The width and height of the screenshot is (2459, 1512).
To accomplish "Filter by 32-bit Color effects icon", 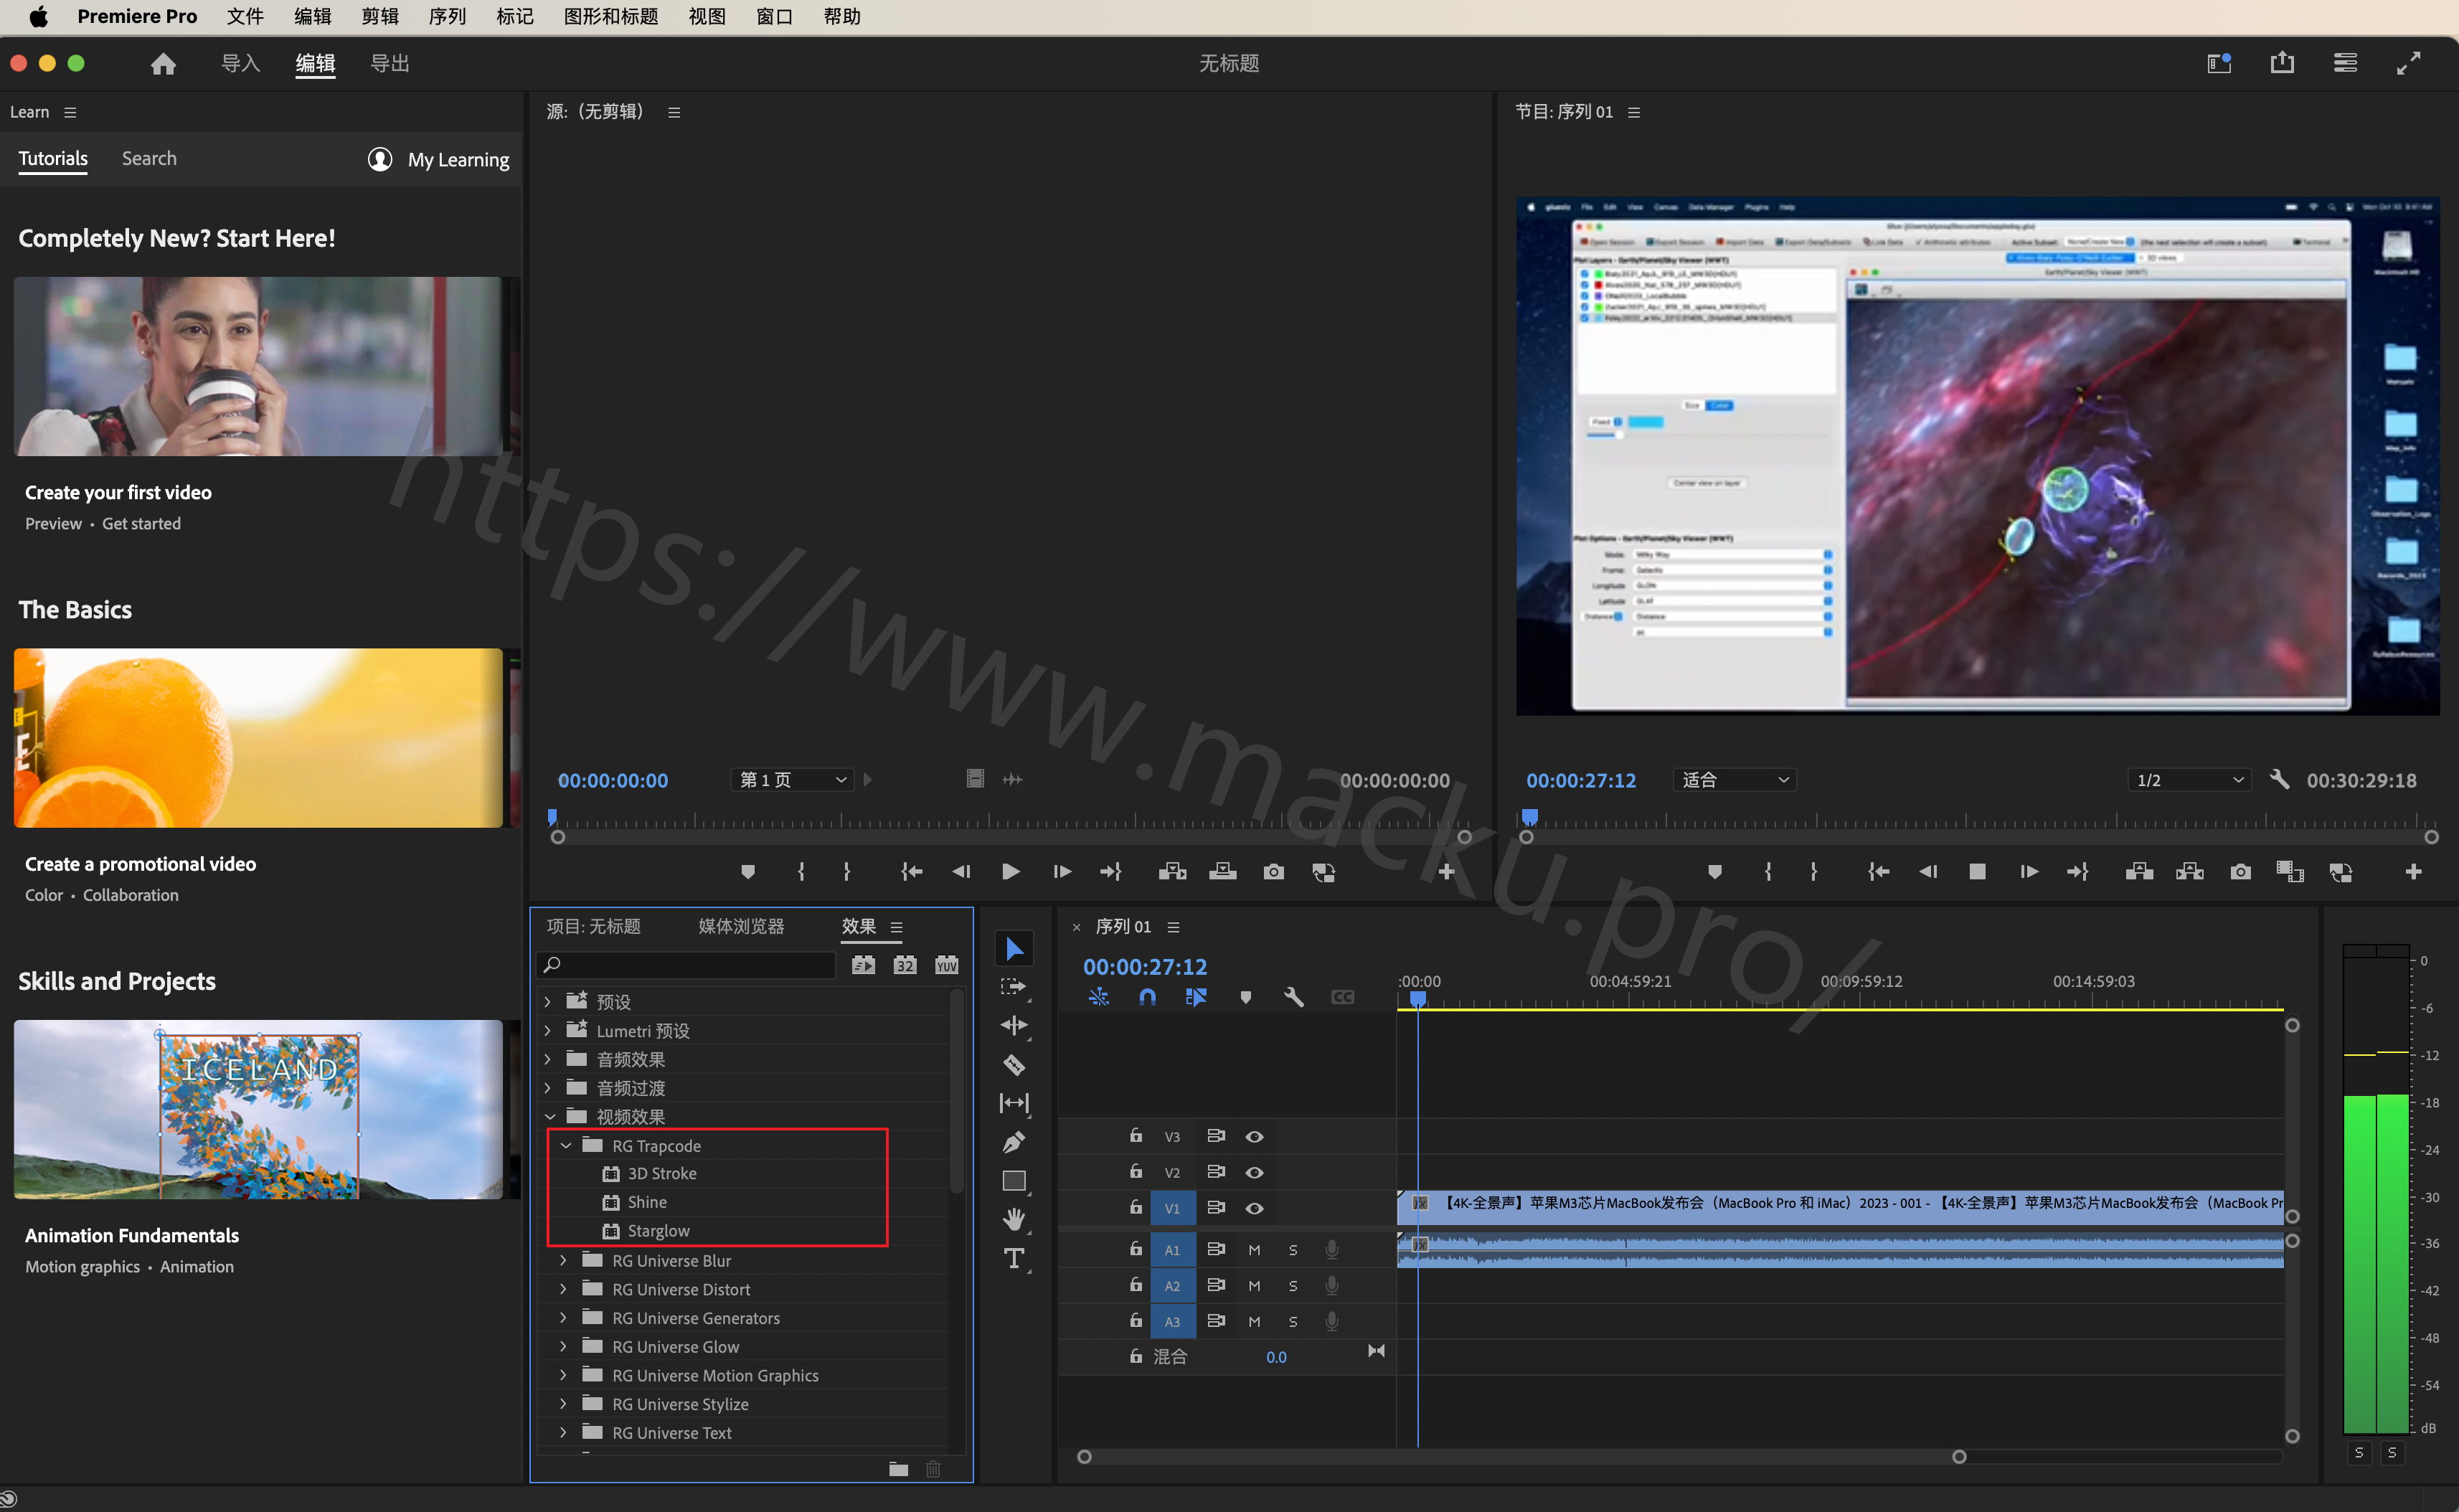I will 905,965.
